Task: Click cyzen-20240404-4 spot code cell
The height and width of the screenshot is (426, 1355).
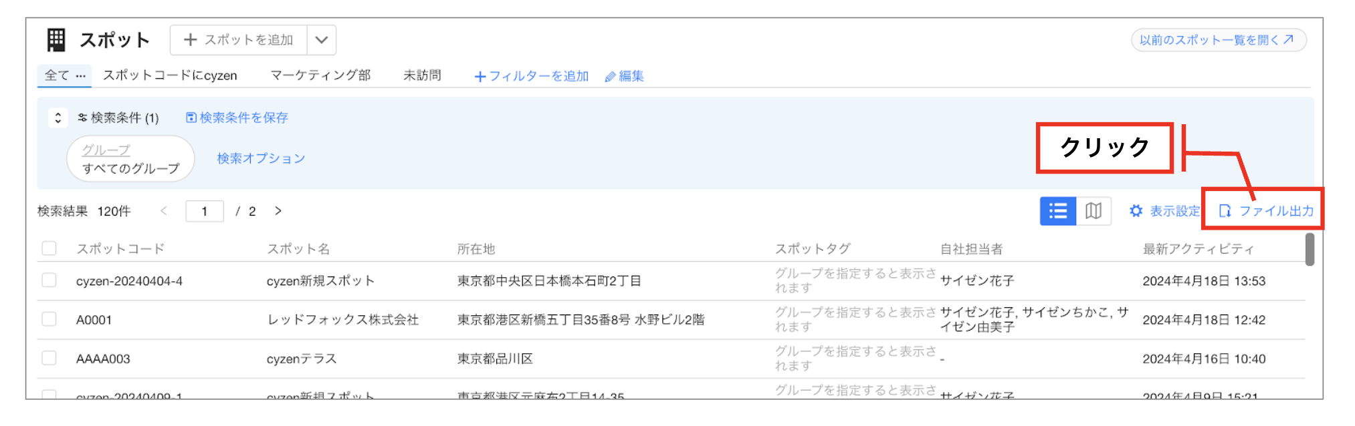Action: (129, 281)
